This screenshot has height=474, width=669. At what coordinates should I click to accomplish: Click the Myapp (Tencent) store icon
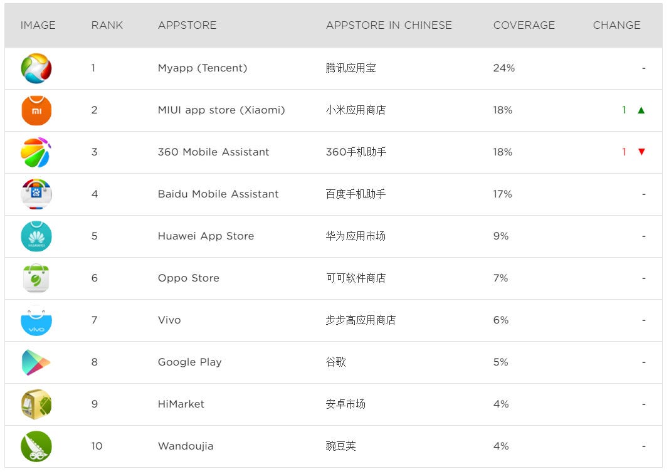(36, 68)
